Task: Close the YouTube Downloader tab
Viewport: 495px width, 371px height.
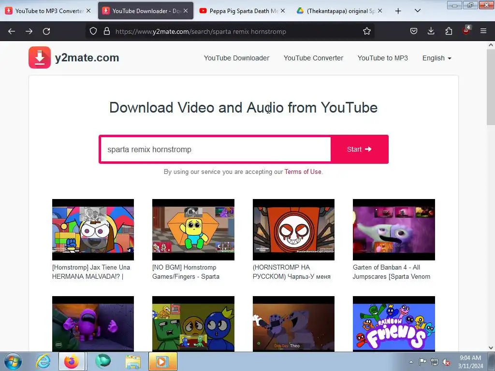Action: 186,11
